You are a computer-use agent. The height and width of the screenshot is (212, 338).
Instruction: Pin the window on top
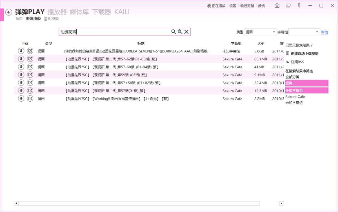(299, 6)
